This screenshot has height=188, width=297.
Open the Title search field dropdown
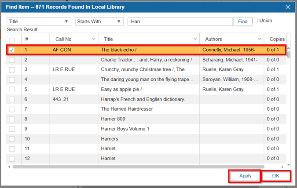pos(39,22)
